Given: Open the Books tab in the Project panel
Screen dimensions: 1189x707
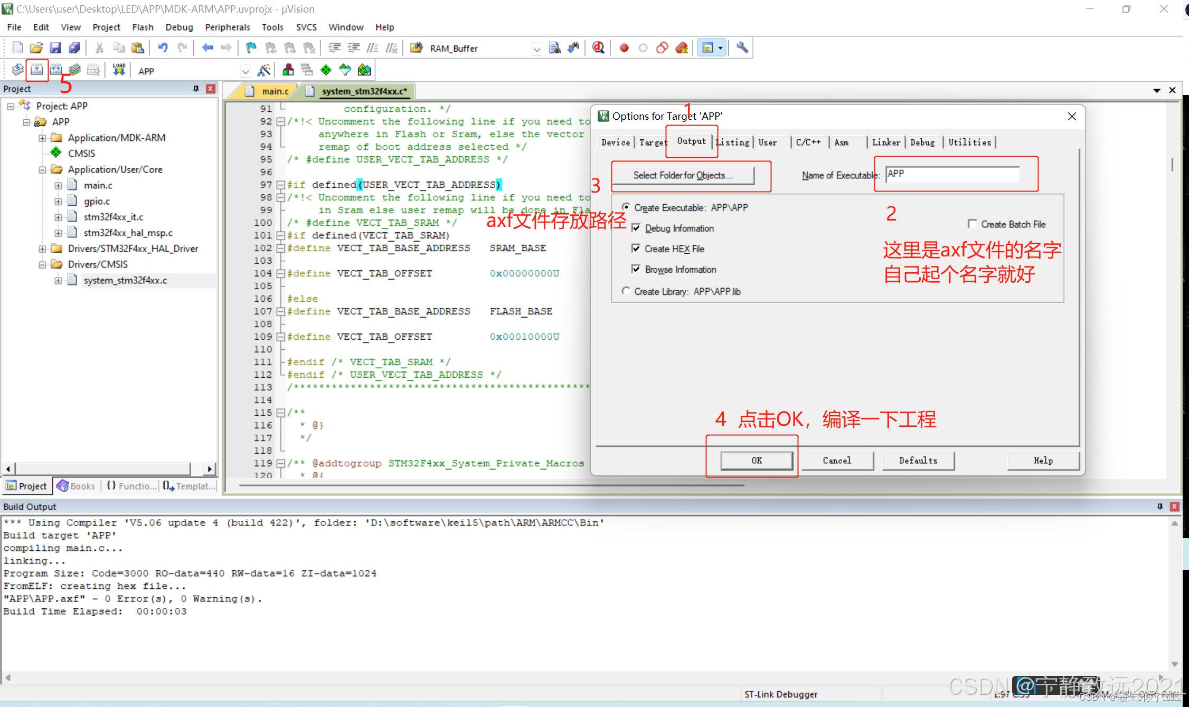Looking at the screenshot, I should coord(77,486).
